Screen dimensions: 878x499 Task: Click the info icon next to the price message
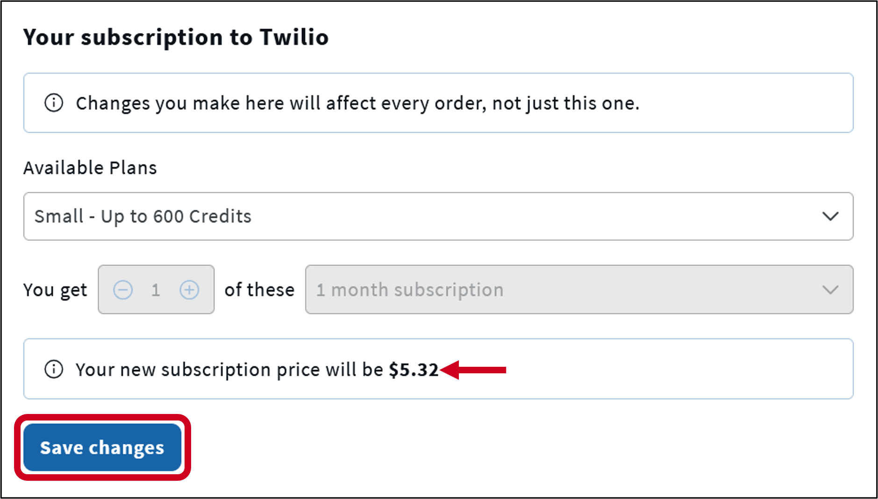pyautogui.click(x=53, y=369)
